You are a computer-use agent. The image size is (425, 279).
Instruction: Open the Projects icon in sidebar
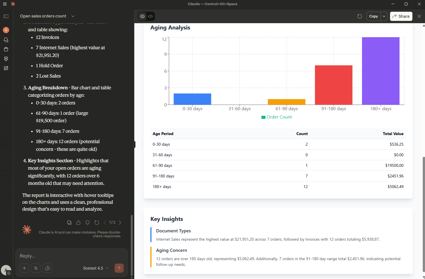click(x=6, y=49)
